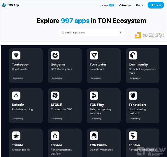
Task: Click 'NFT Marketplace' description text
Action: (61, 69)
